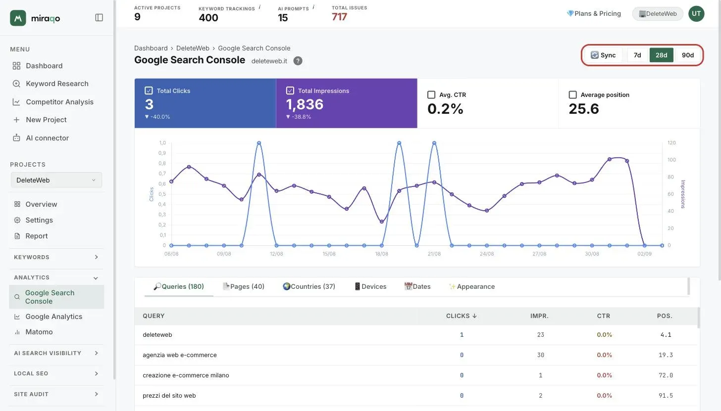The height and width of the screenshot is (411, 721).
Task: Switch to the Dates tab
Action: coord(417,286)
